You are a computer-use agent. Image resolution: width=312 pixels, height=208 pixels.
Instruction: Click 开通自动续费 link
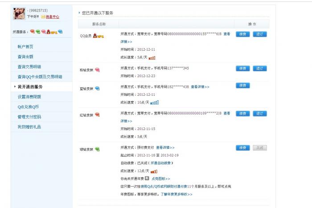coord(160,163)
